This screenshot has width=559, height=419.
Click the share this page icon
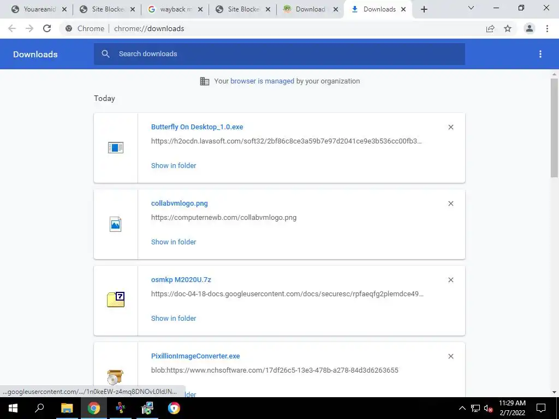pos(490,28)
